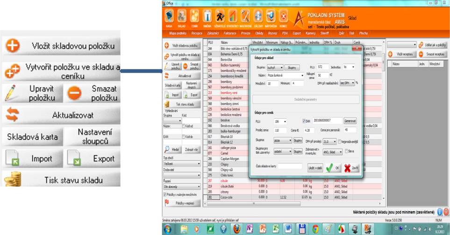Click the Dodatečné parametry button
Image resolution: width=450 pixels, height=235 pixels.
coord(306,99)
